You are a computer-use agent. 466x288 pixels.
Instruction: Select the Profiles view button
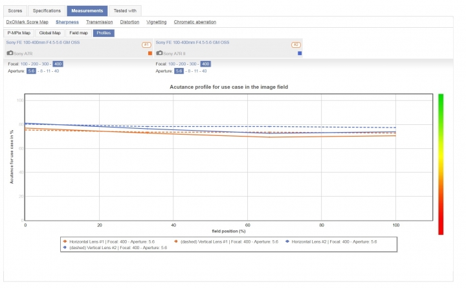[104, 33]
